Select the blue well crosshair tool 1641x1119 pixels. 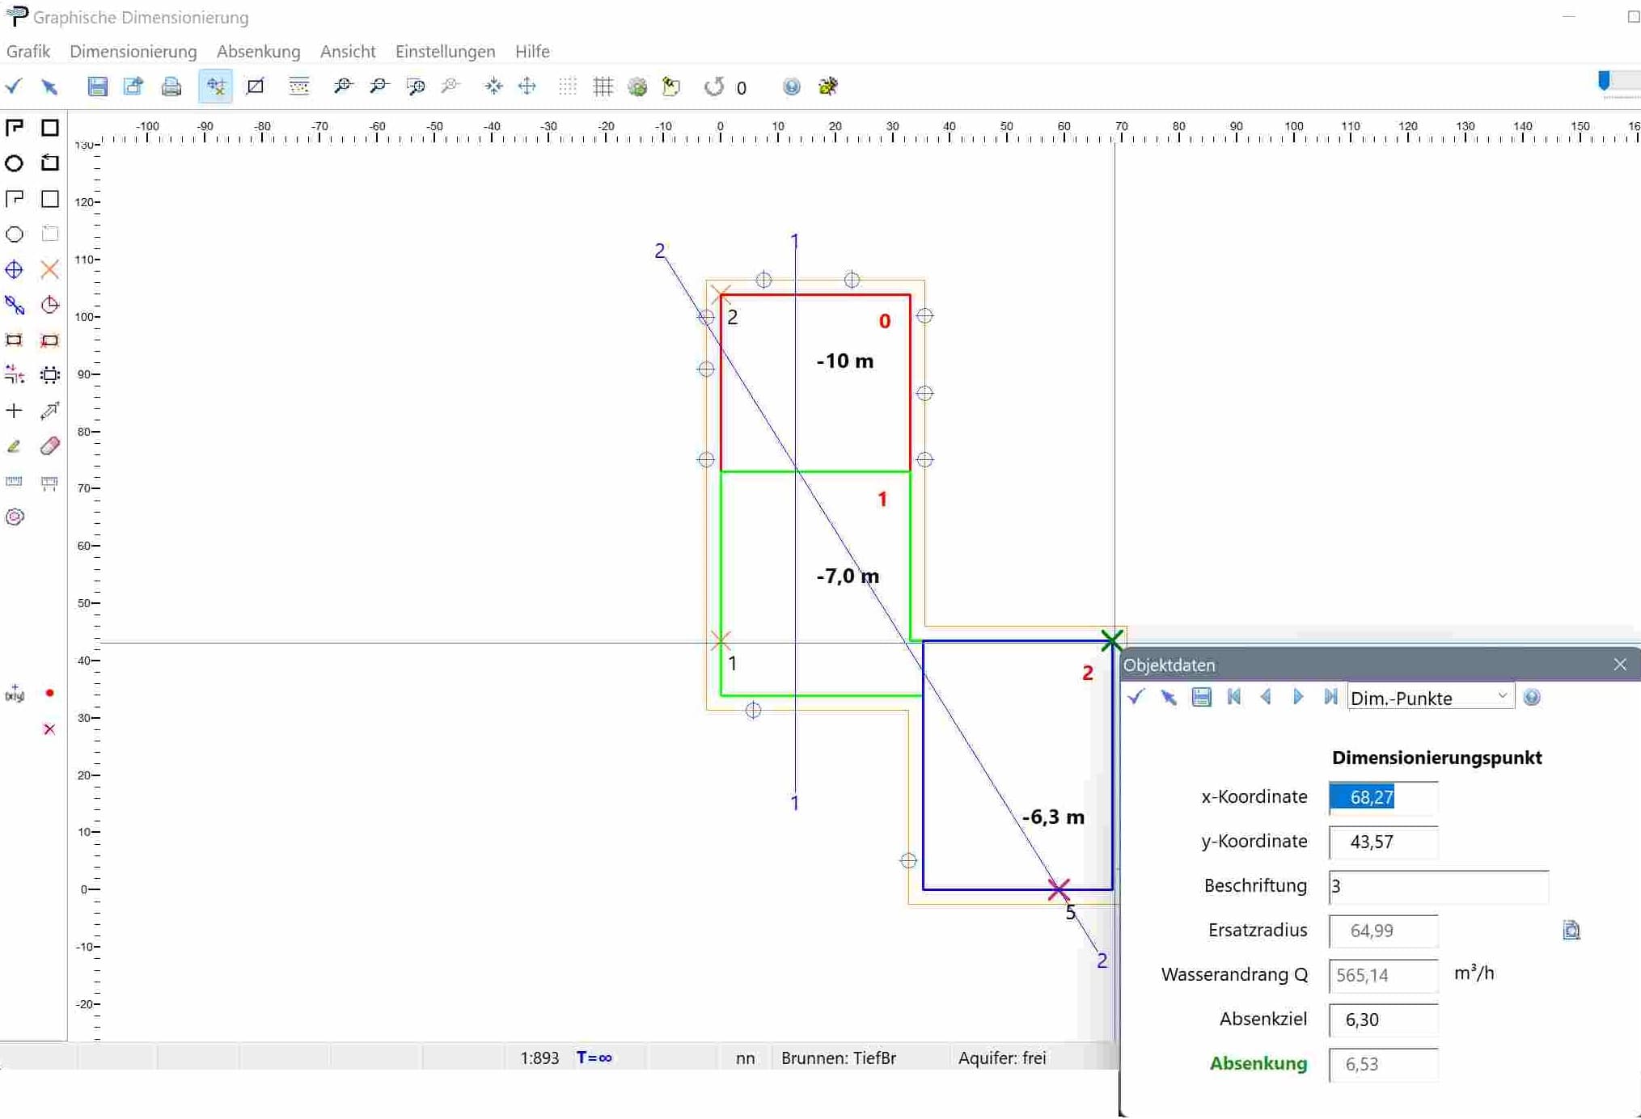tap(15, 269)
